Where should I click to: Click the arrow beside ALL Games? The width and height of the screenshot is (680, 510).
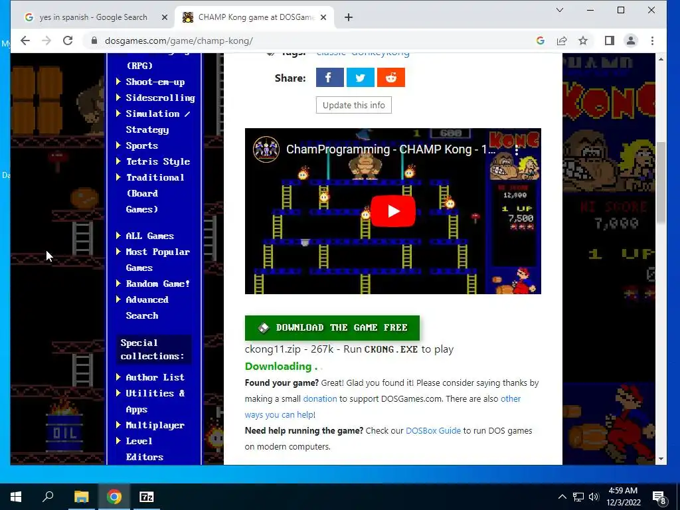[118, 236]
